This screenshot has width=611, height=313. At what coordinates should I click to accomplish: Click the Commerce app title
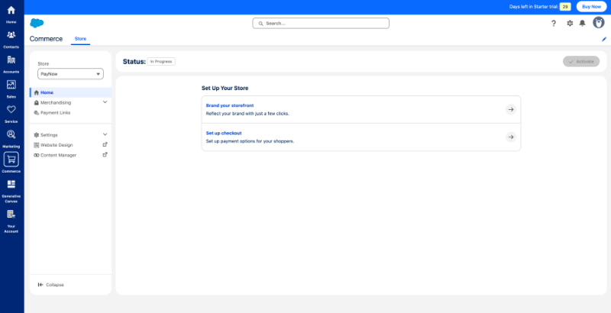46,39
